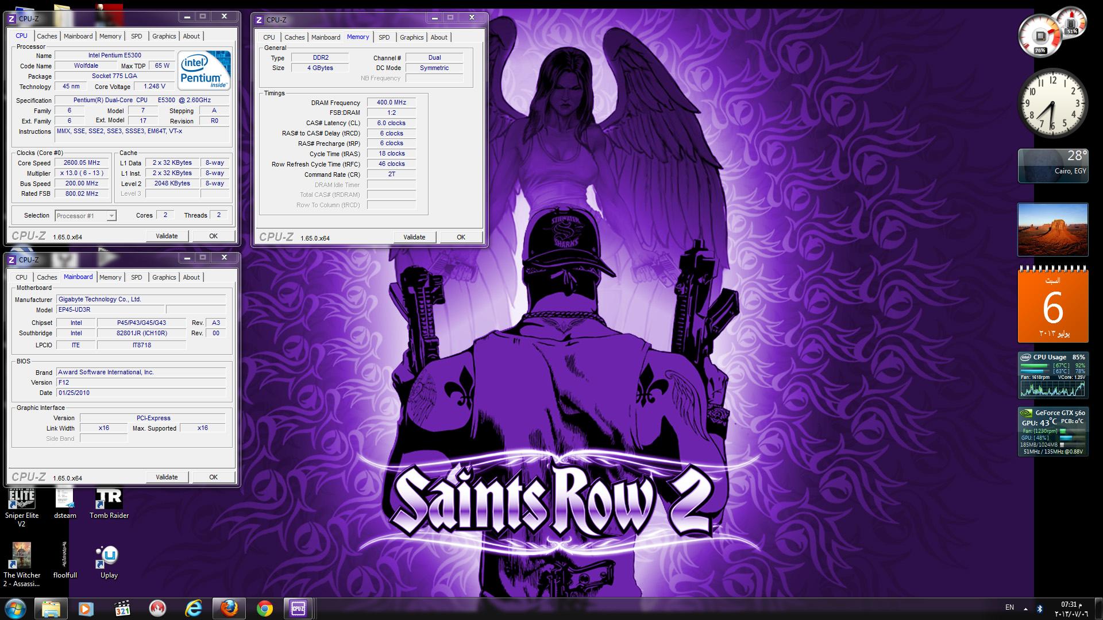The height and width of the screenshot is (620, 1103).
Task: Click the Z title icon of Memory window
Action: [x=259, y=20]
